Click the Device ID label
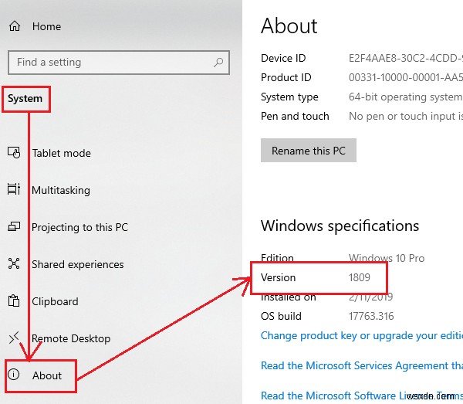This screenshot has height=404, width=463. click(283, 58)
